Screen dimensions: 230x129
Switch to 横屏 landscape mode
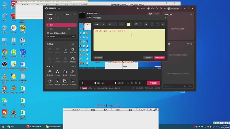click(x=150, y=14)
